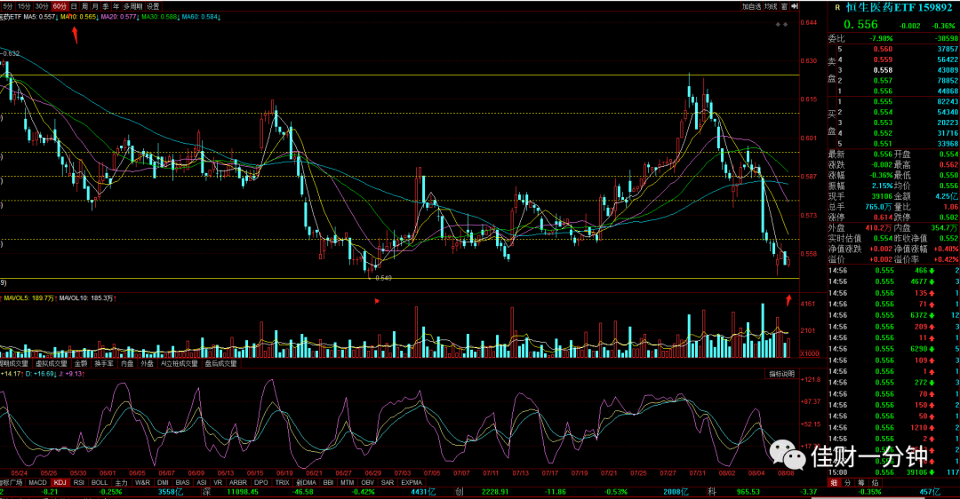Click the 细 detail tab bottom right
The width and height of the screenshot is (960, 499).
coord(834,482)
